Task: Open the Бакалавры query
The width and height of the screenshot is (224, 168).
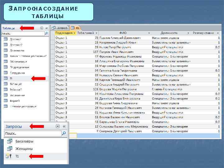Action: tap(24, 141)
